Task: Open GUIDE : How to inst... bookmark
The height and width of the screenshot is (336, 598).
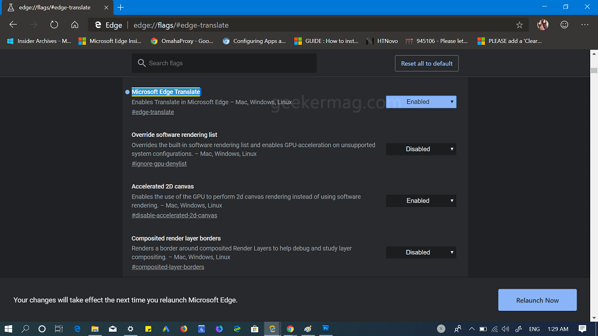Action: point(326,41)
